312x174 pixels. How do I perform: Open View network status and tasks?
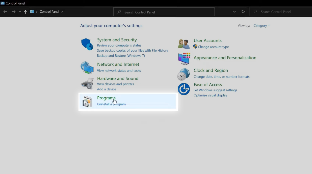[x=119, y=71]
